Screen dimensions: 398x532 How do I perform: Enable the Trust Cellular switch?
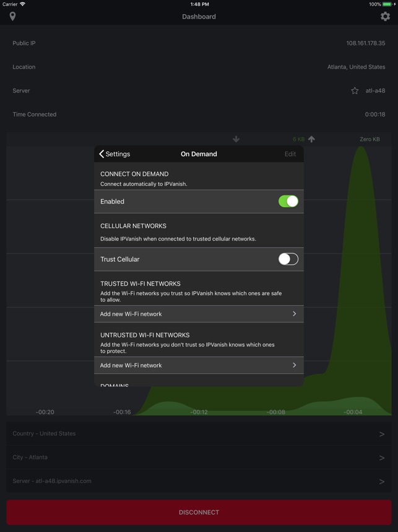tap(288, 259)
